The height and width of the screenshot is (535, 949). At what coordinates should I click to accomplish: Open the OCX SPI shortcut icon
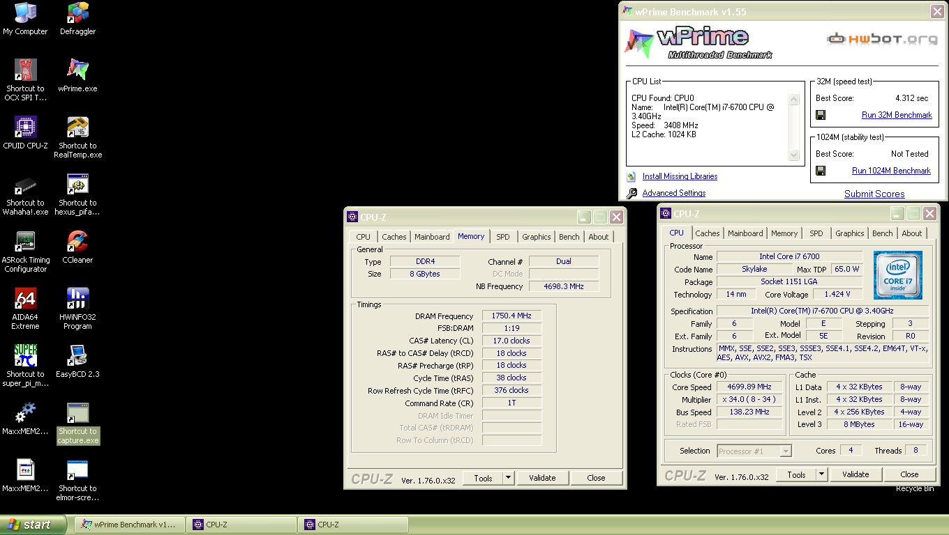point(25,70)
